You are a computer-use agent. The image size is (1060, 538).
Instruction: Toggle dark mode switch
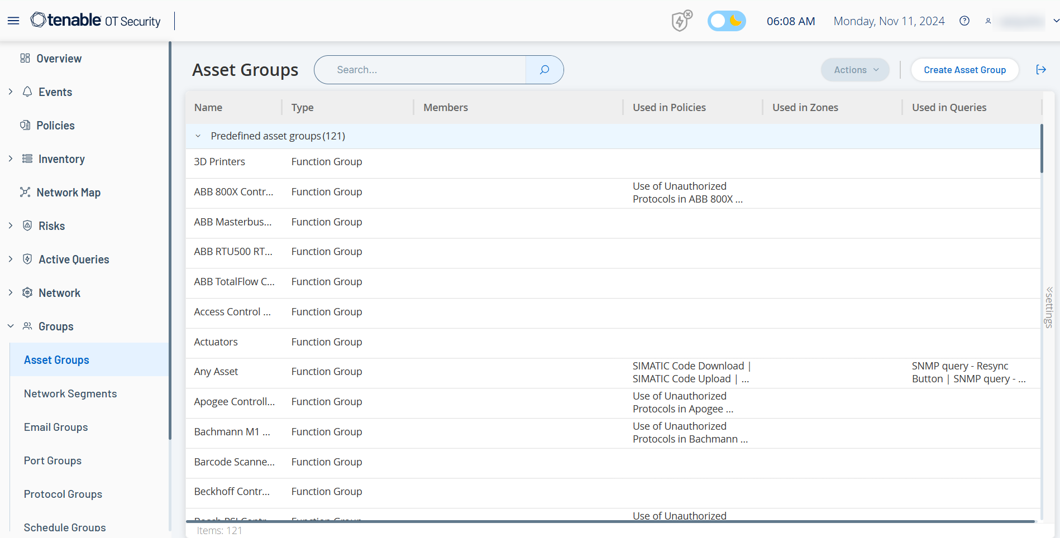[x=727, y=21]
